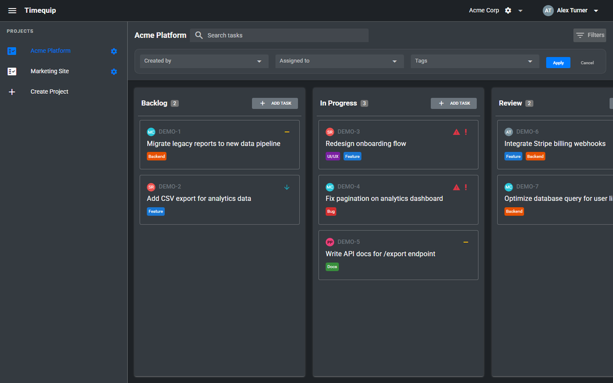613x383 pixels.
Task: Click SR avatar on DEMO-3 card
Action: (x=330, y=132)
